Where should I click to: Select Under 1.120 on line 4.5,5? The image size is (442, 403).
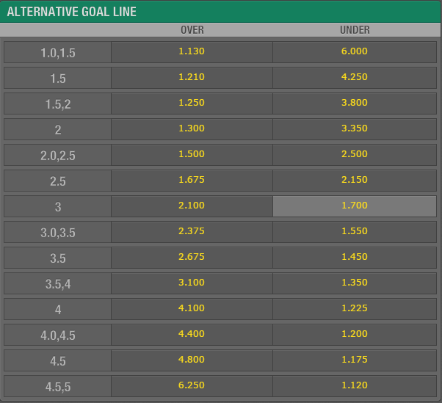pos(355,386)
